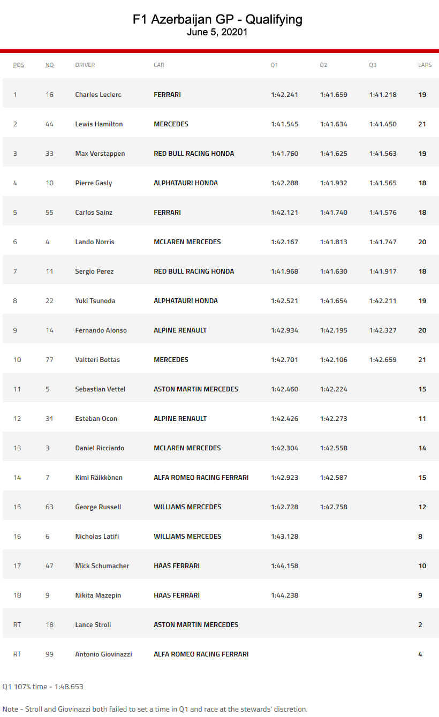439x717 pixels.
Task: Click the LAPS column header
Action: tap(425, 65)
